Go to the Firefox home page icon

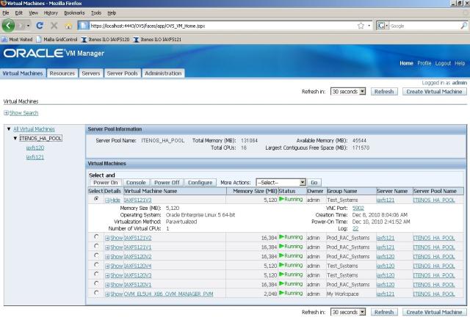68,26
